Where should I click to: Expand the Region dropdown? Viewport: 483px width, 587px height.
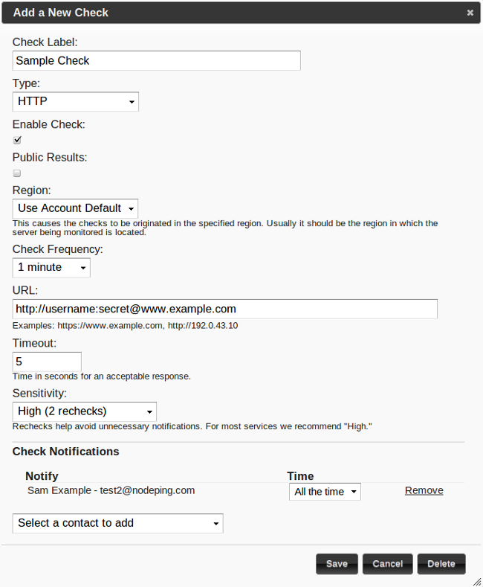[x=76, y=208]
